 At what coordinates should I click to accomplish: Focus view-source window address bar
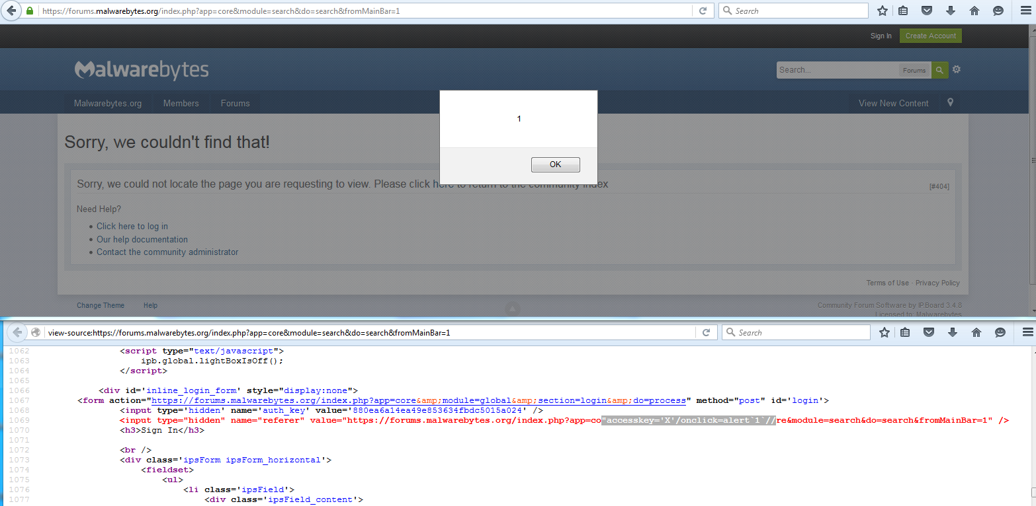point(370,332)
